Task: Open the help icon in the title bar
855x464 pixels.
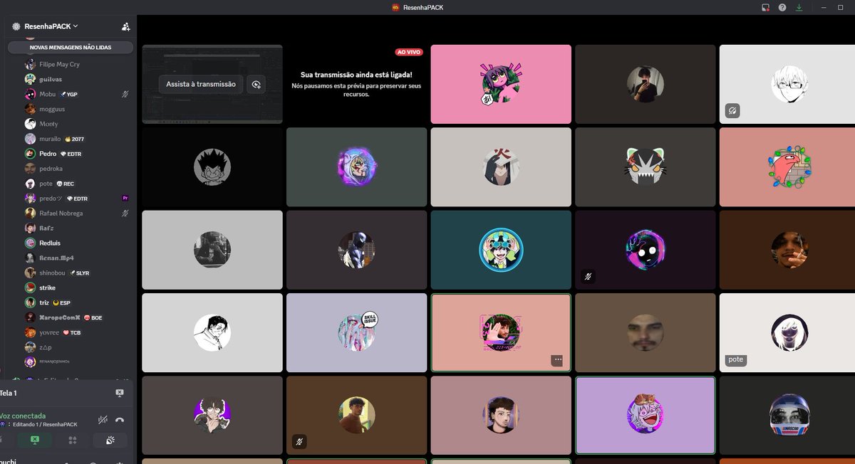Action: pos(782,7)
